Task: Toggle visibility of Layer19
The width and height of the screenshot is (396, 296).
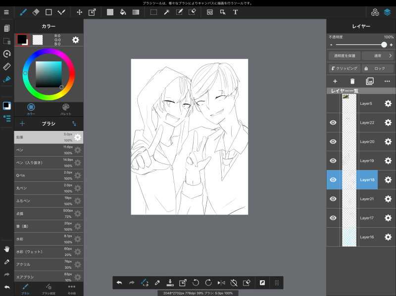Action: pyautogui.click(x=333, y=161)
